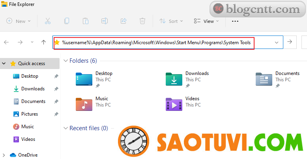Screen dimensions: 307x159
Task: Click the Go to arrow button
Action: pyautogui.click(x=290, y=42)
